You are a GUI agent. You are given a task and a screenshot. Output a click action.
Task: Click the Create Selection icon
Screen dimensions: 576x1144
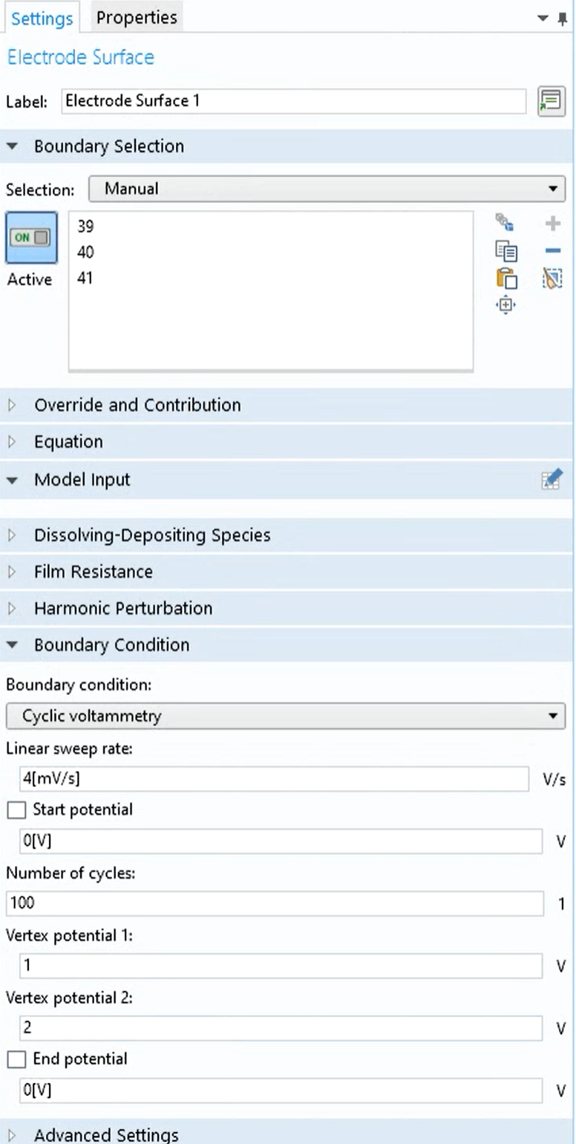505,223
